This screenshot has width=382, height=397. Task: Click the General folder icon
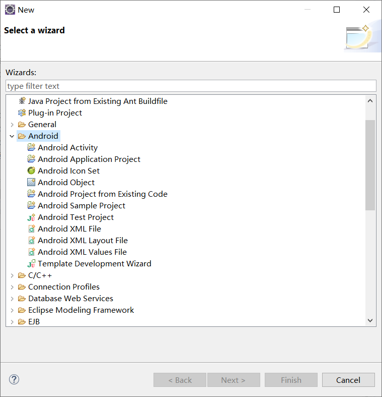(22, 124)
